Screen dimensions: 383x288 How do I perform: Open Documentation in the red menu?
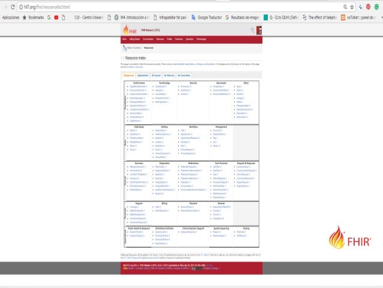coord(148,39)
